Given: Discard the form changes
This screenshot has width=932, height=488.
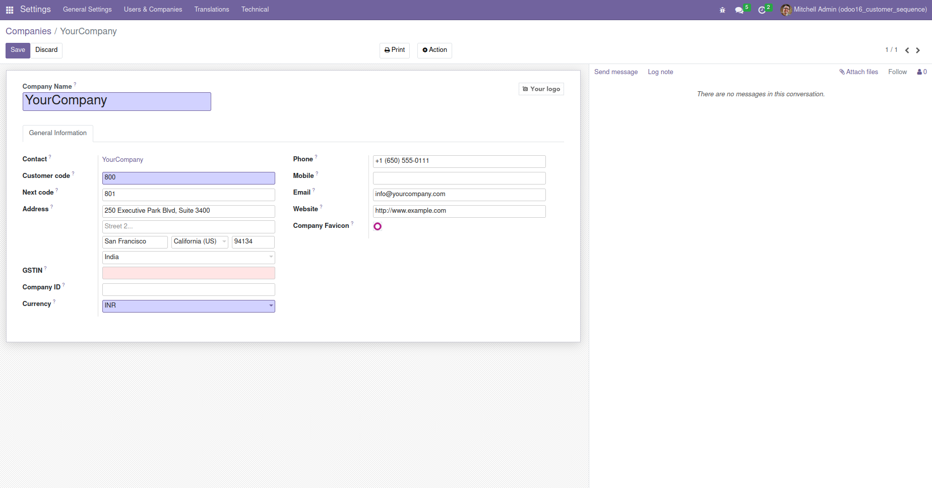Looking at the screenshot, I should click(46, 50).
